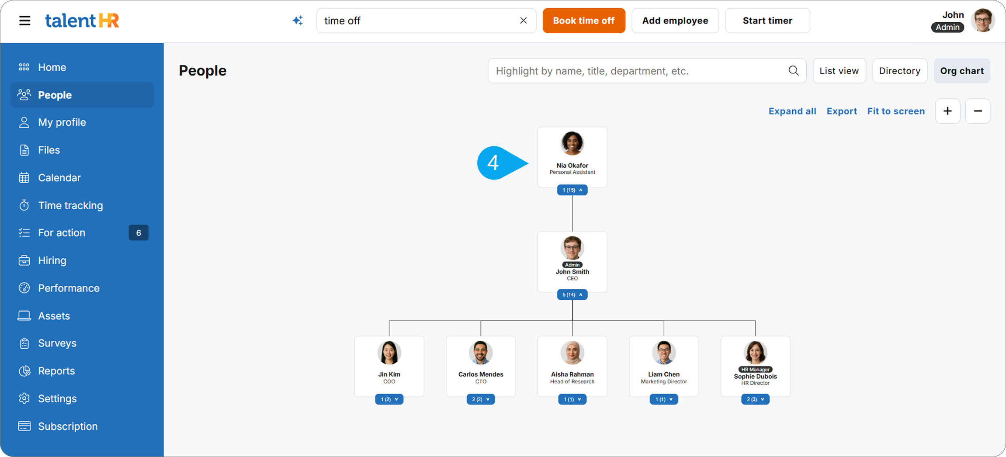The height and width of the screenshot is (457, 1006).
Task: Zoom in with the plus control
Action: [x=947, y=111]
